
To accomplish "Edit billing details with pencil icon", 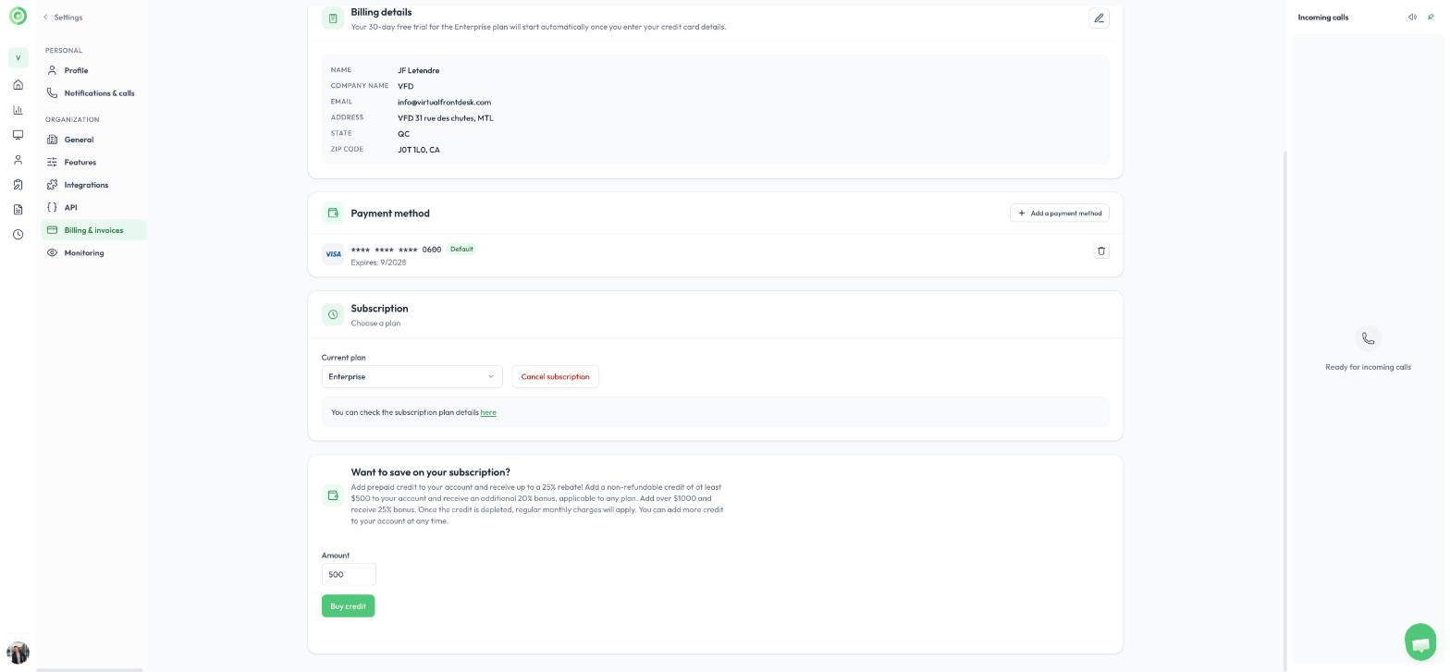I will tap(1099, 18).
